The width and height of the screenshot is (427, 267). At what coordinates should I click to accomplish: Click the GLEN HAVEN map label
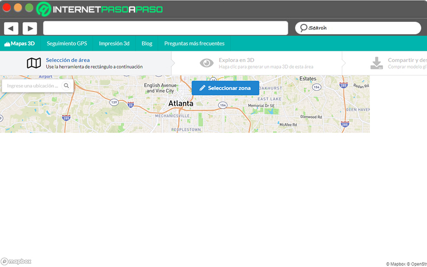pos(358,109)
